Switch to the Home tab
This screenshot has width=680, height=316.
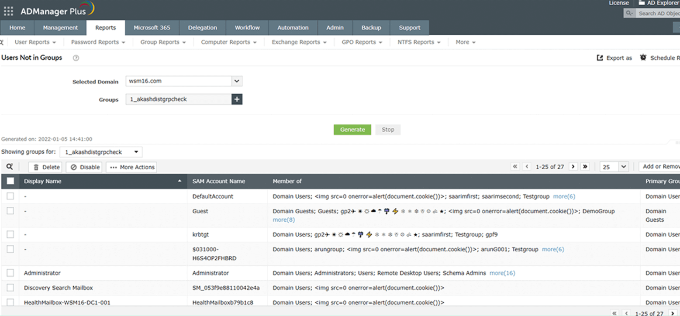pyautogui.click(x=17, y=27)
